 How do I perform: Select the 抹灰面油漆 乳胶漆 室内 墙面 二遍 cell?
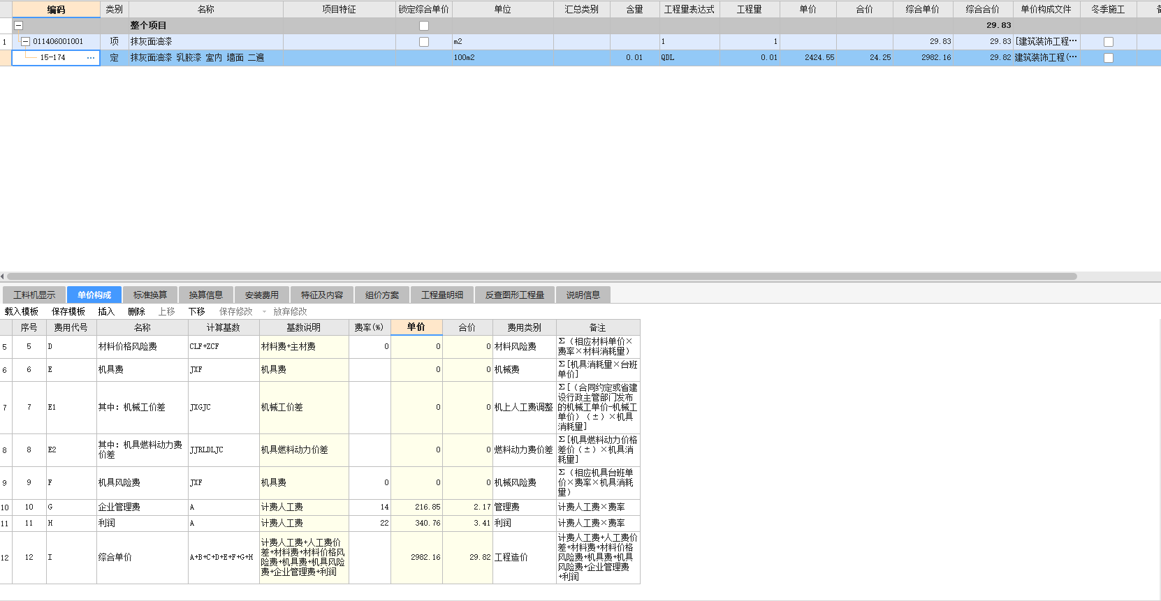(x=205, y=58)
